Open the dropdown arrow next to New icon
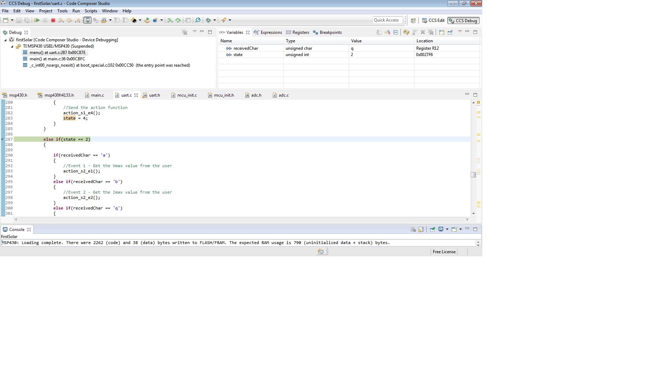Viewport: 658px width, 371px height. point(12,20)
